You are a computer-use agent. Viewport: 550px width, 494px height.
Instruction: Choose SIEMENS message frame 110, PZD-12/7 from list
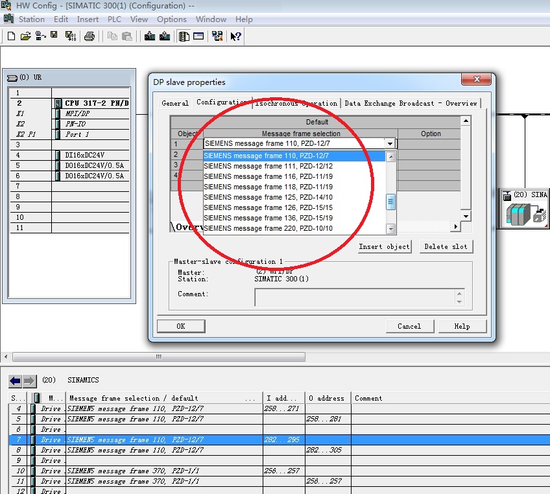tap(294, 156)
